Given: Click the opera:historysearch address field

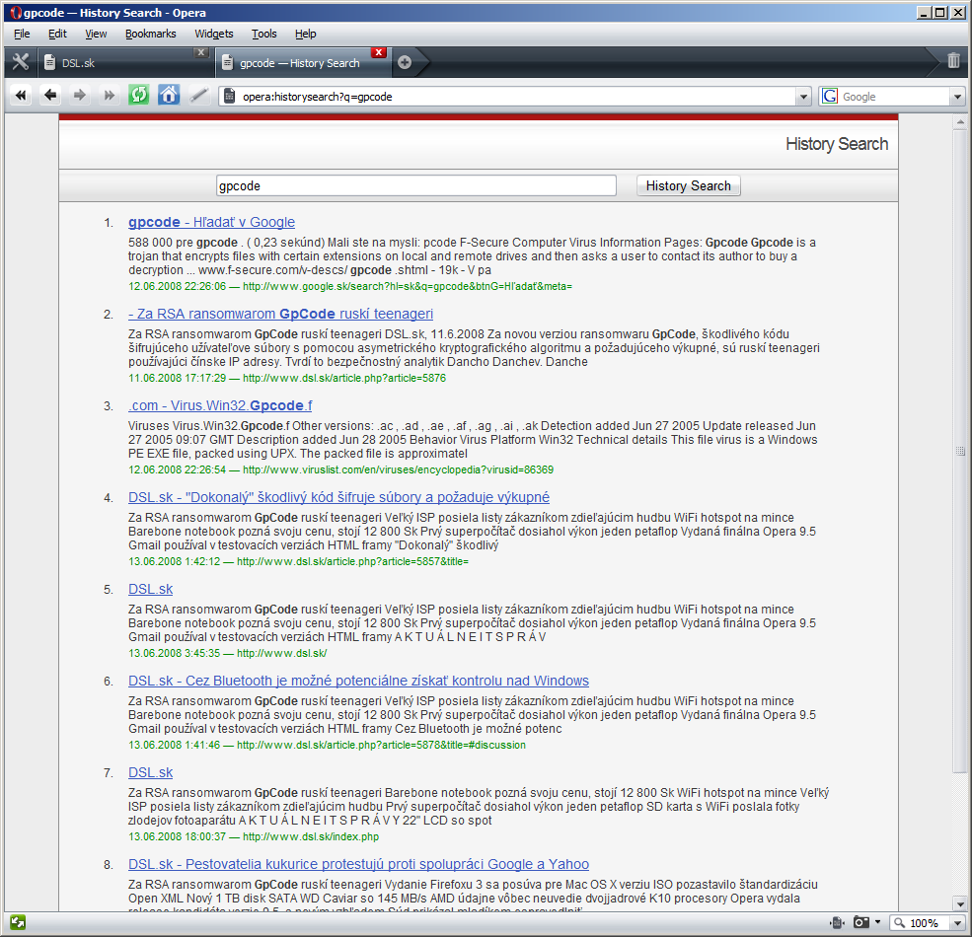Looking at the screenshot, I should point(516,97).
